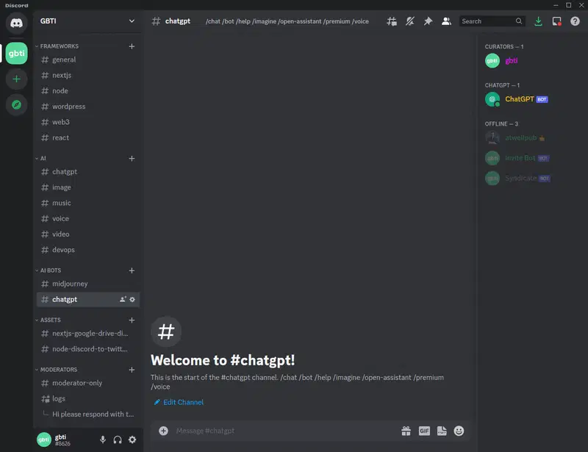Collapse the FRAMEWORKS category

click(57, 46)
